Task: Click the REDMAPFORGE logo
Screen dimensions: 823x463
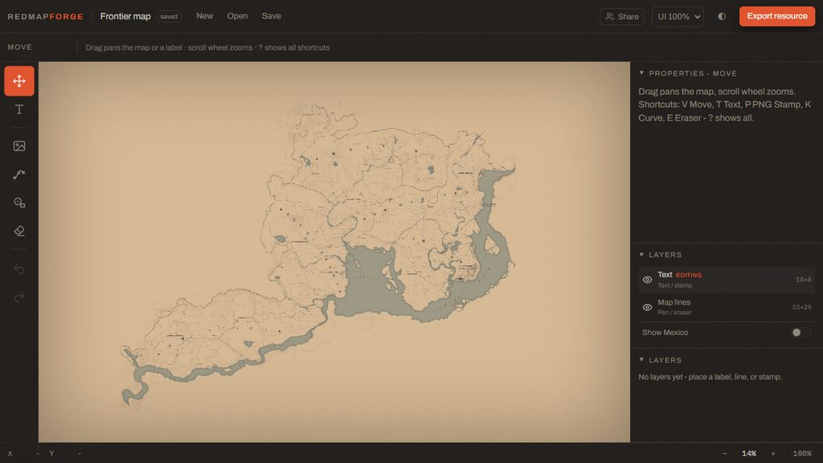Action: coord(46,17)
